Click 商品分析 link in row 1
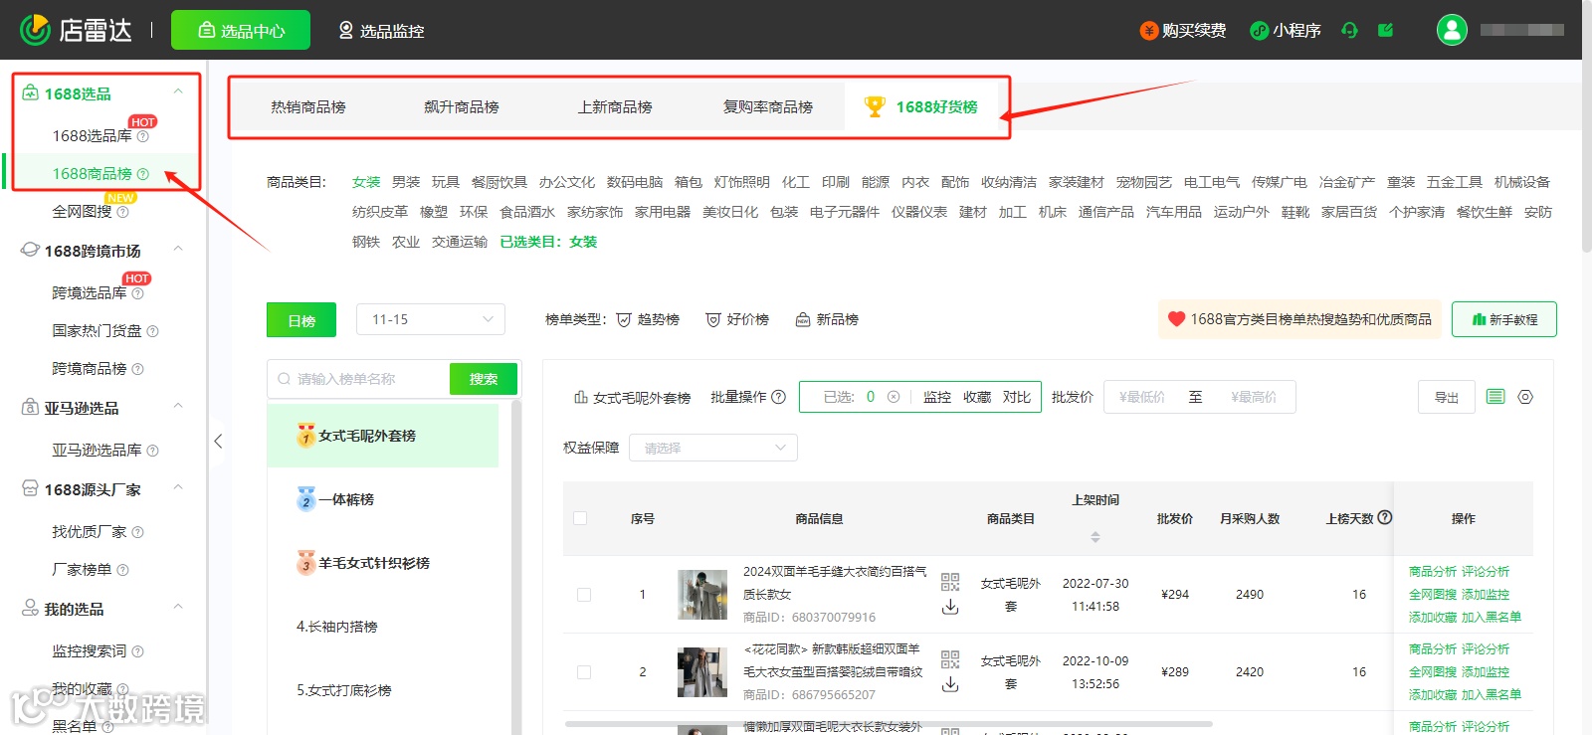The height and width of the screenshot is (735, 1592). pos(1433,572)
